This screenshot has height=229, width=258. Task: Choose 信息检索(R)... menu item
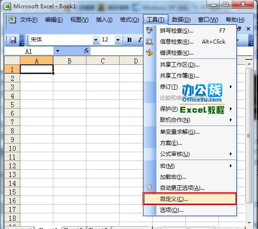pyautogui.click(x=190, y=42)
